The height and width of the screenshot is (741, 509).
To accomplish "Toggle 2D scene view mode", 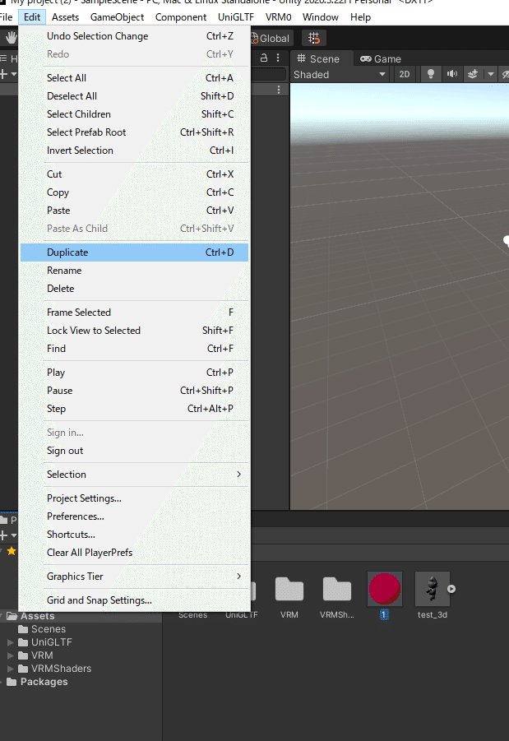I will (405, 74).
